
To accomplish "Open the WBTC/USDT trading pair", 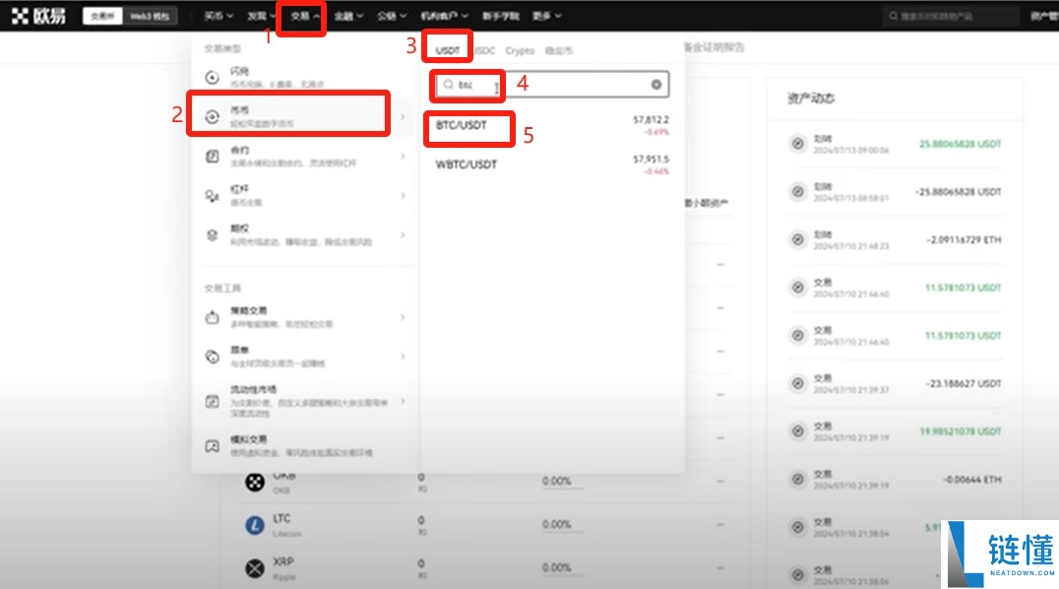I will (x=552, y=165).
